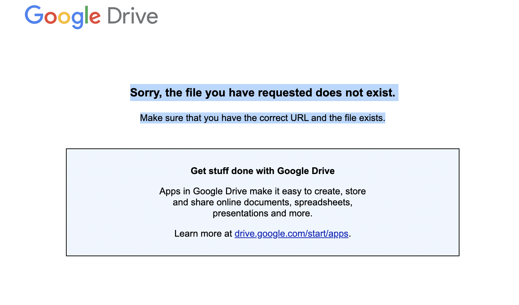Click the 'Get stuff done with Google Drive' heading
Image resolution: width=519 pixels, height=305 pixels.
[x=262, y=171]
